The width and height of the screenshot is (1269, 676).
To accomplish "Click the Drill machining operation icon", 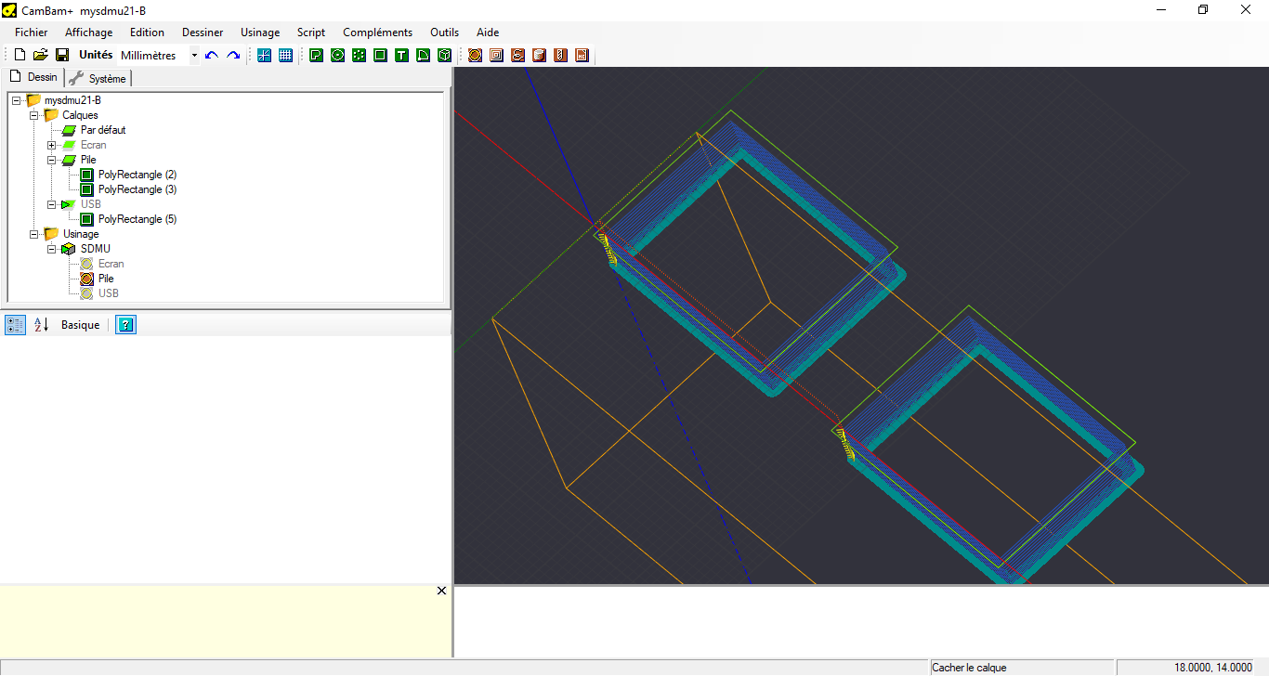I will pyautogui.click(x=560, y=56).
